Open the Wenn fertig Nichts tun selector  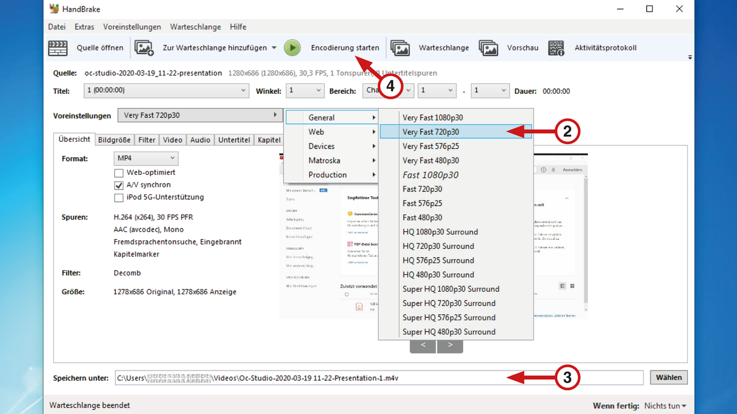[x=665, y=406]
